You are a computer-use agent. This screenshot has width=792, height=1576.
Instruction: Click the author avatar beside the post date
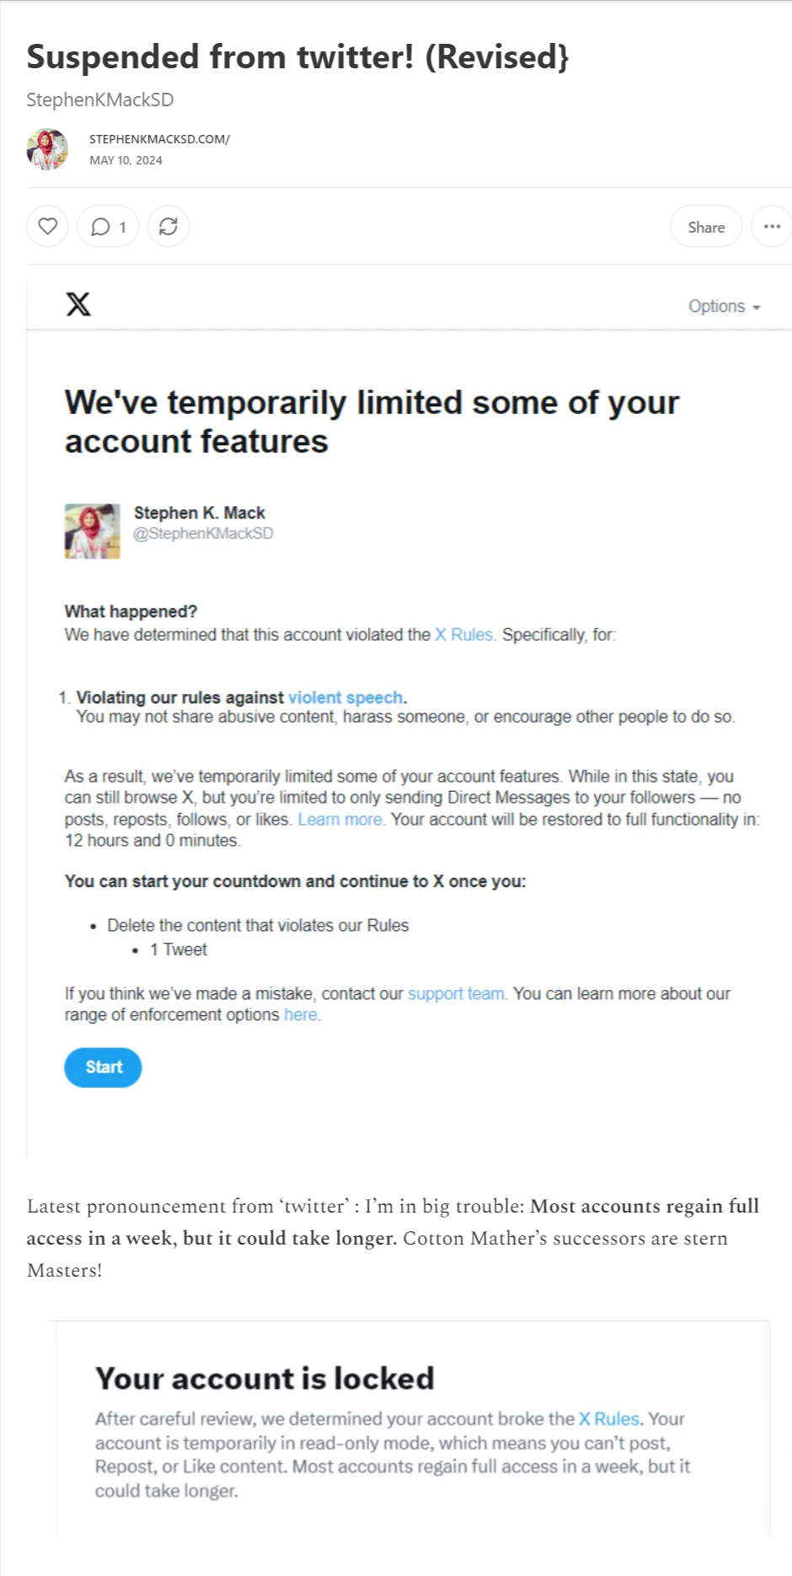pyautogui.click(x=47, y=149)
